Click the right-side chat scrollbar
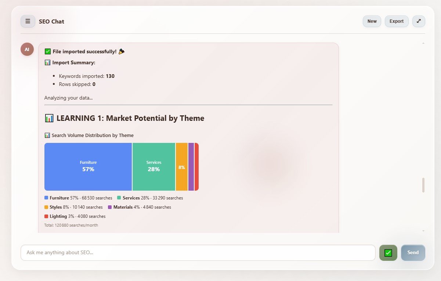This screenshot has width=441, height=281. point(423,185)
